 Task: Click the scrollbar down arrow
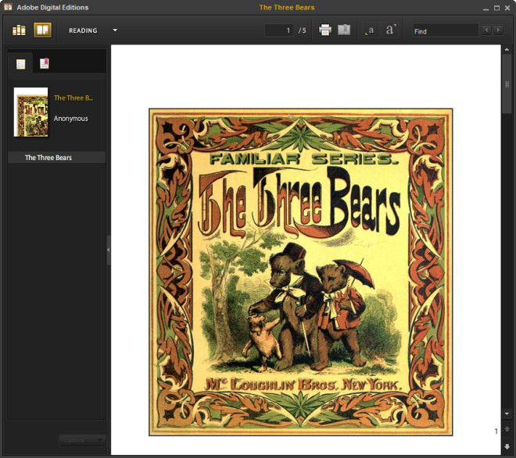pos(507,414)
